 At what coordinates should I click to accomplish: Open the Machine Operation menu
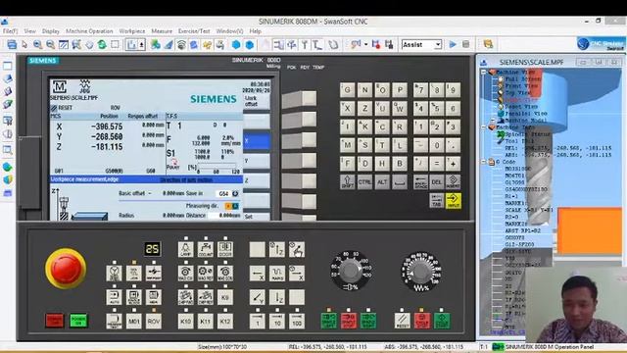89,30
